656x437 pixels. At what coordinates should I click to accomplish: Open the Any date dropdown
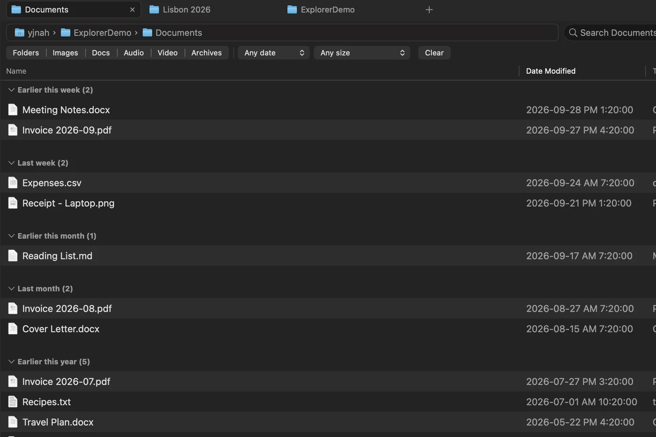(x=274, y=53)
